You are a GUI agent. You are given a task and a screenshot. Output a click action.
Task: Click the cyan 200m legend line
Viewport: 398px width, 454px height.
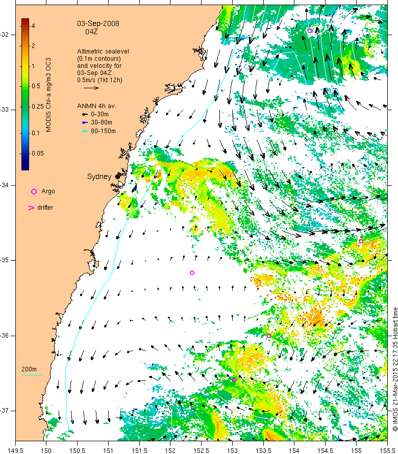pyautogui.click(x=32, y=375)
